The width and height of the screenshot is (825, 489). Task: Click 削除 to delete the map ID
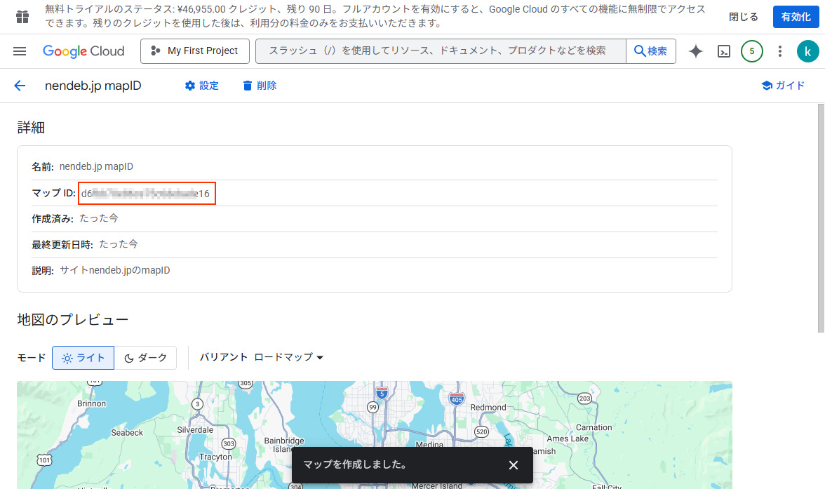coord(260,86)
